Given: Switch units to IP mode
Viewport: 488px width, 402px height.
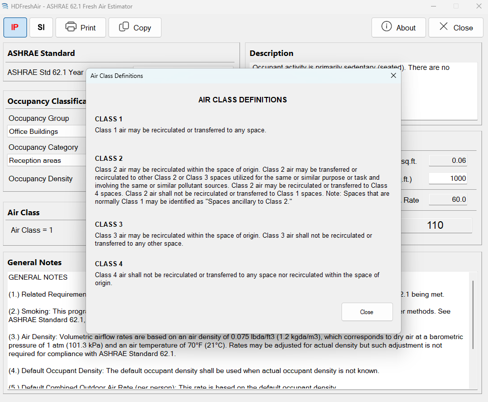Looking at the screenshot, I should [15, 27].
